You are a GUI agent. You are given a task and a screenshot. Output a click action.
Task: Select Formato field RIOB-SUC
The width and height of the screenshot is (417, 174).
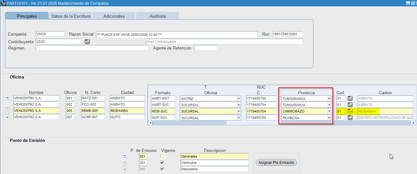coord(163,111)
